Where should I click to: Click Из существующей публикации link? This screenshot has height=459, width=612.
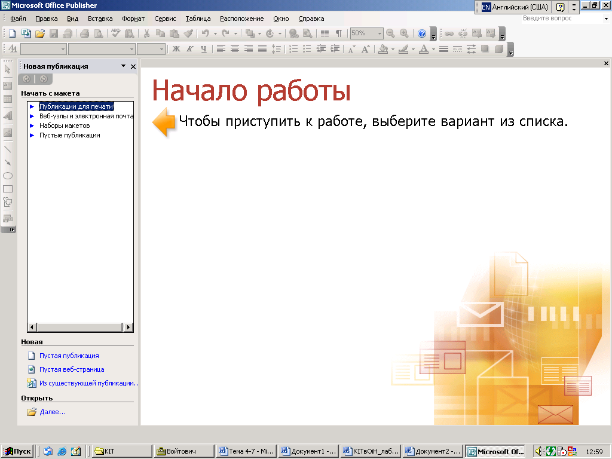[88, 383]
